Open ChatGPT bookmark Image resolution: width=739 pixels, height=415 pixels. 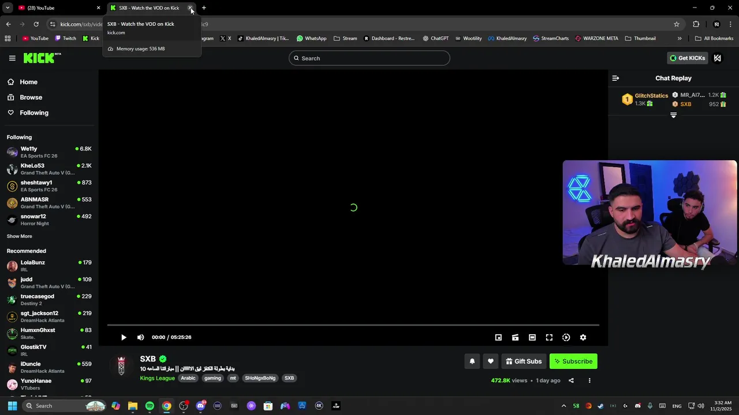(435, 39)
